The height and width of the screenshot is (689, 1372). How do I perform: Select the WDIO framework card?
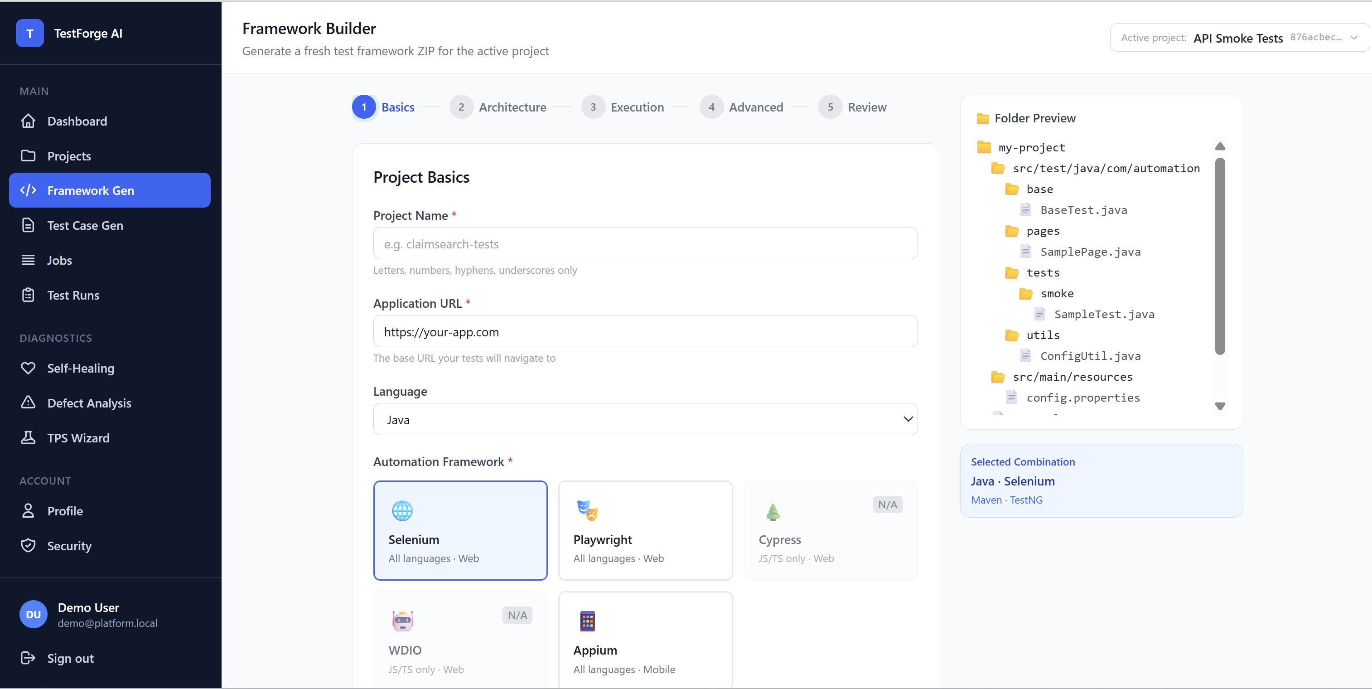tap(460, 640)
